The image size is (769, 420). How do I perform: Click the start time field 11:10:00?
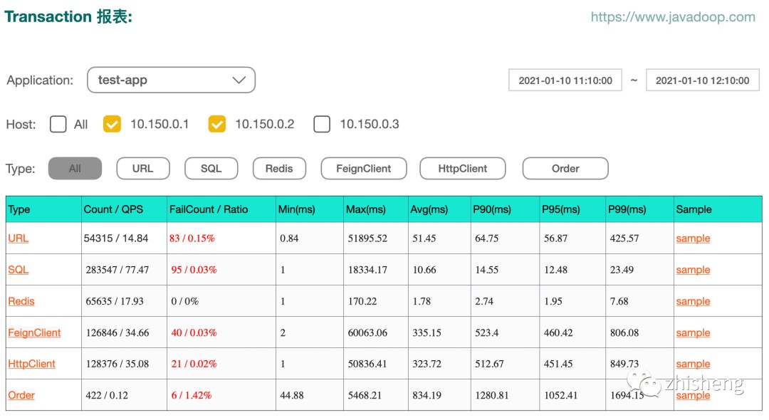(x=565, y=80)
